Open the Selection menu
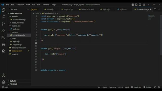Viewport: 162px width, 91px height. pyautogui.click(x=20, y=5)
